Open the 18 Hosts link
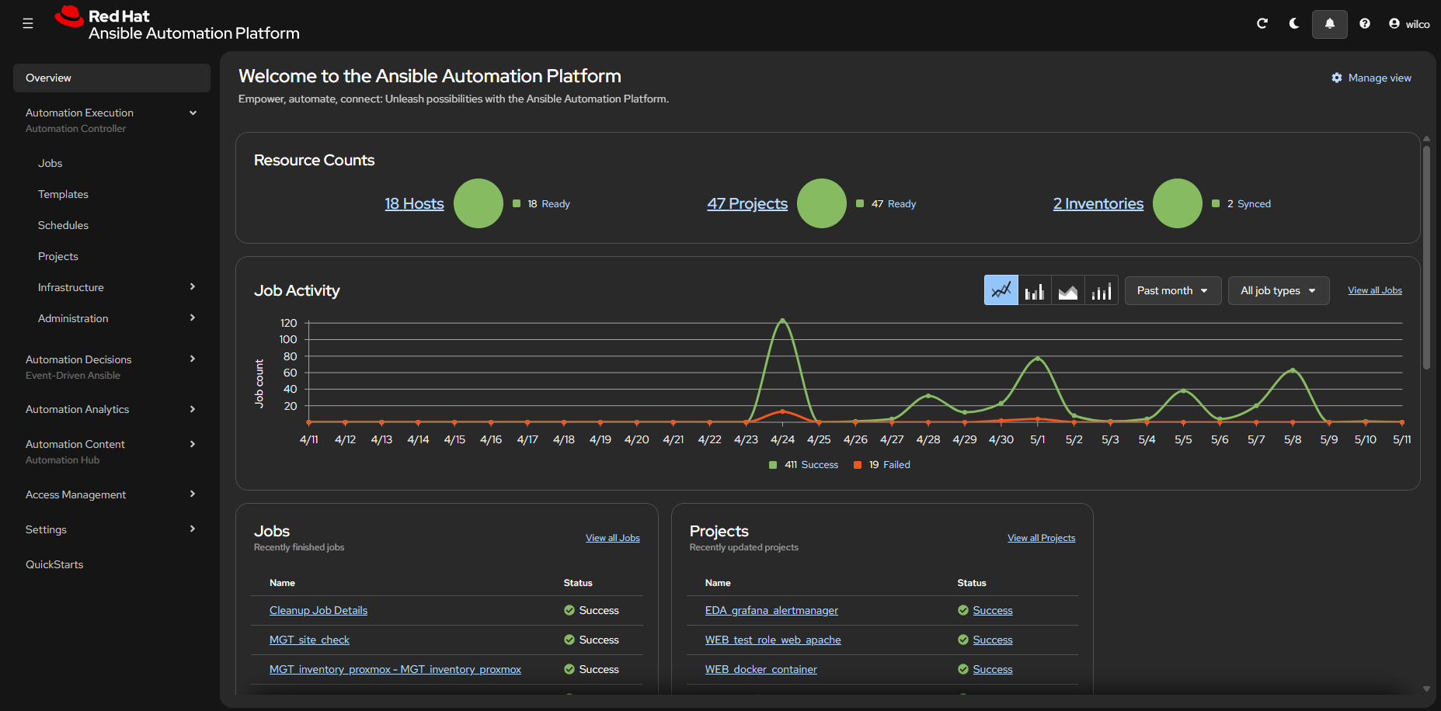Viewport: 1441px width, 711px height. coord(414,203)
